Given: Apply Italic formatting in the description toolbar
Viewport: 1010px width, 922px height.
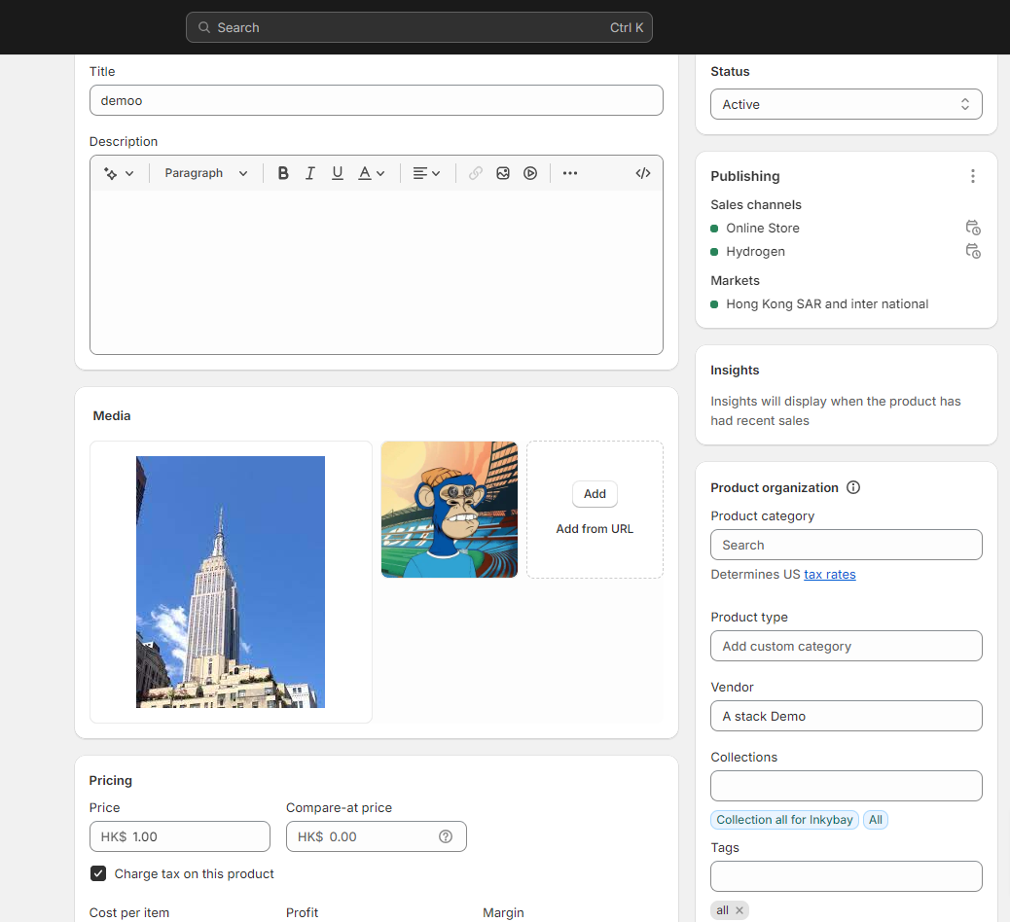Looking at the screenshot, I should coord(310,173).
